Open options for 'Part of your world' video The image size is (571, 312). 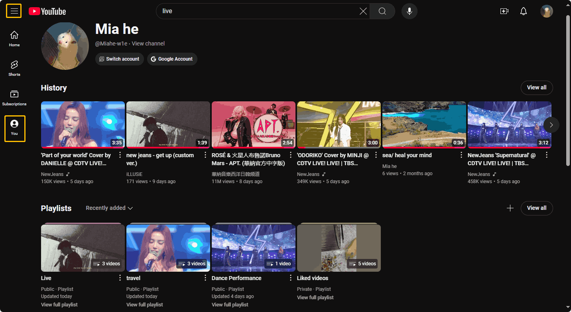pyautogui.click(x=120, y=155)
